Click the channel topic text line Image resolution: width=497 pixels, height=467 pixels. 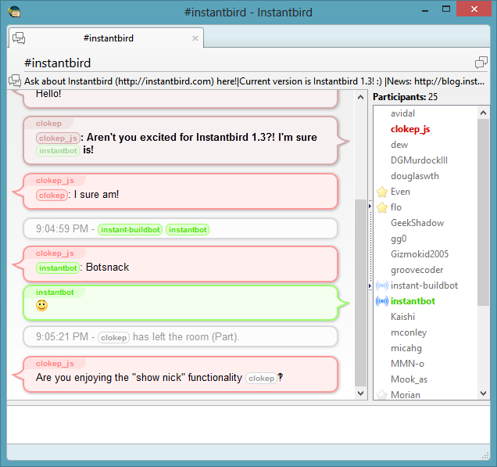click(254, 81)
